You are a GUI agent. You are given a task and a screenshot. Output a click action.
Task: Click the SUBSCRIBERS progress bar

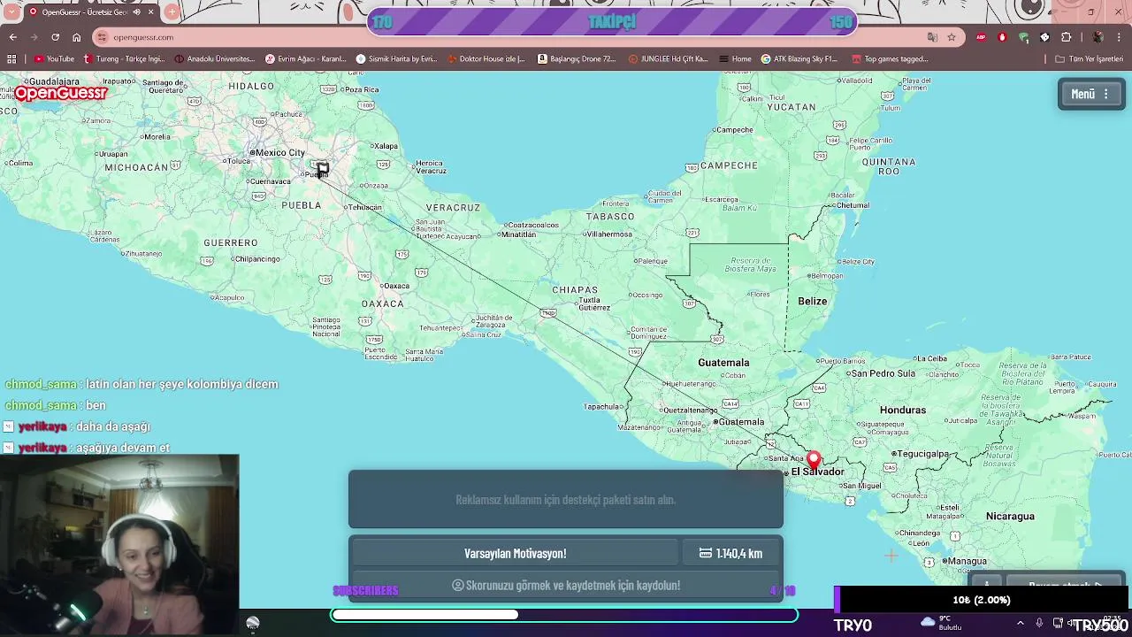[x=564, y=614]
